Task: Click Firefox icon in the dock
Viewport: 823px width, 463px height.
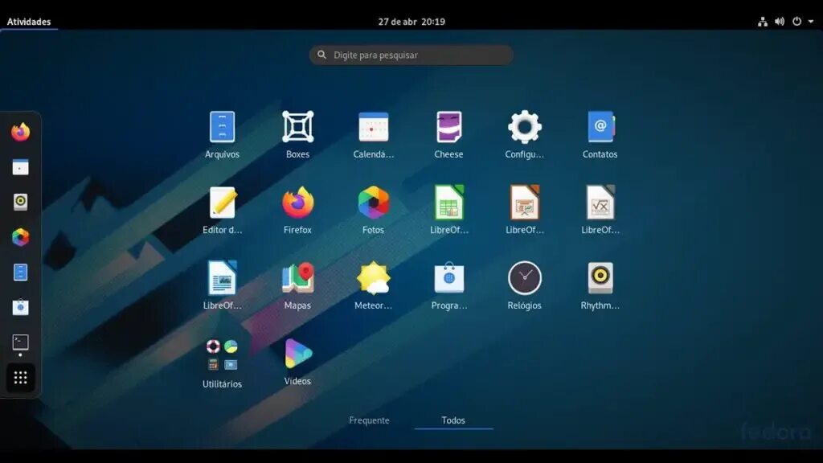Action: coord(20,132)
